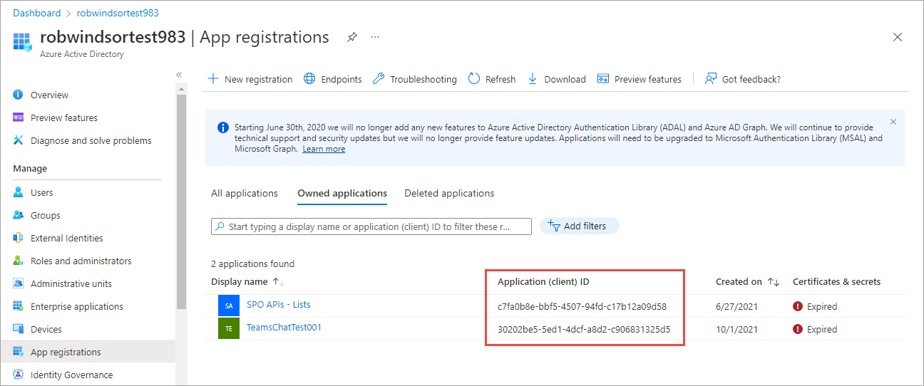This screenshot has height=386, width=924.
Task: Collapse the sidebar with the double chevron
Action: point(179,75)
